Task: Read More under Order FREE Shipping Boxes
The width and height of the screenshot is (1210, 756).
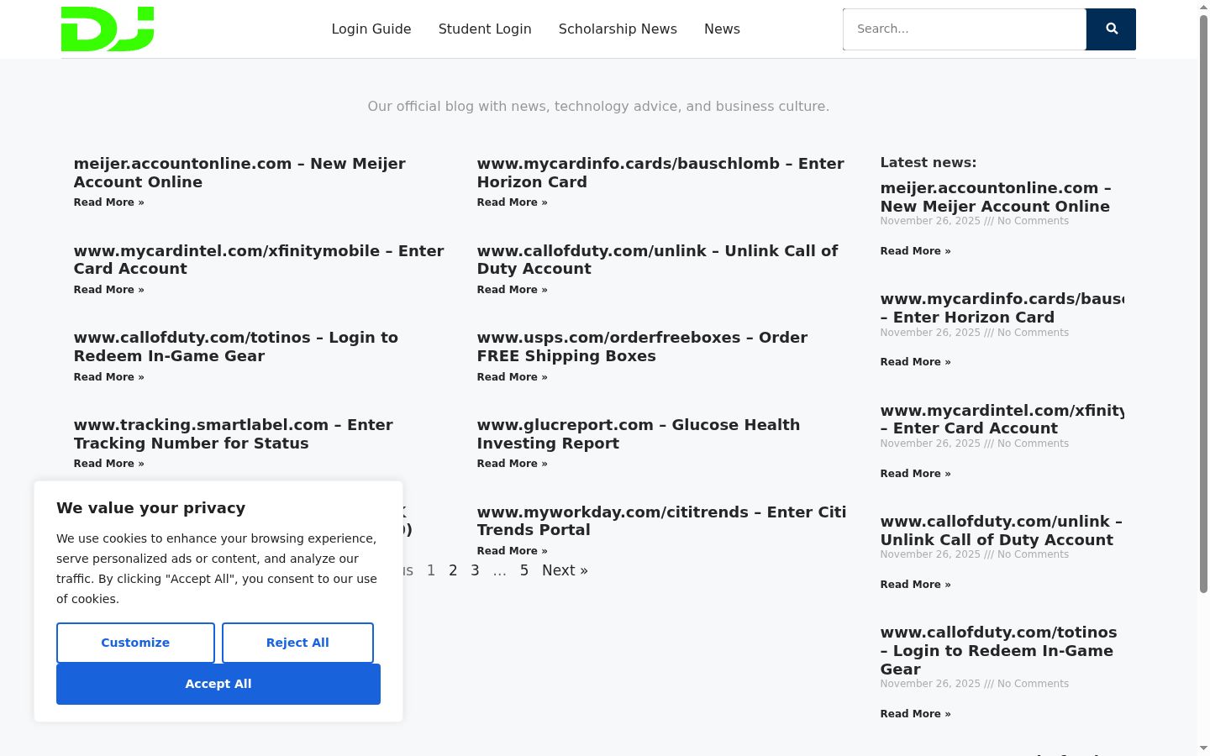Action: pos(513,377)
